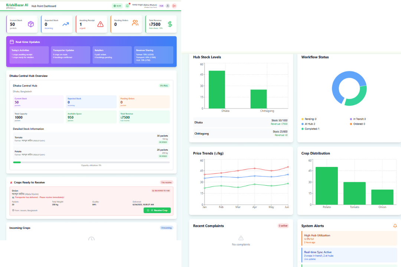Click the truck icon in transporter delivered message
Screen dimensions: 401x267
13,197
